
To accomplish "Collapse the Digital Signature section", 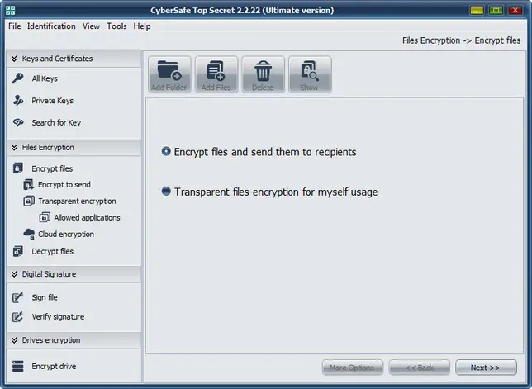I will click(13, 273).
